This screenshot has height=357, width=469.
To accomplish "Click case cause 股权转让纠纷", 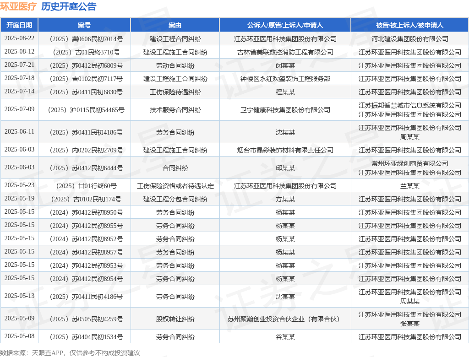I will click(x=175, y=319).
